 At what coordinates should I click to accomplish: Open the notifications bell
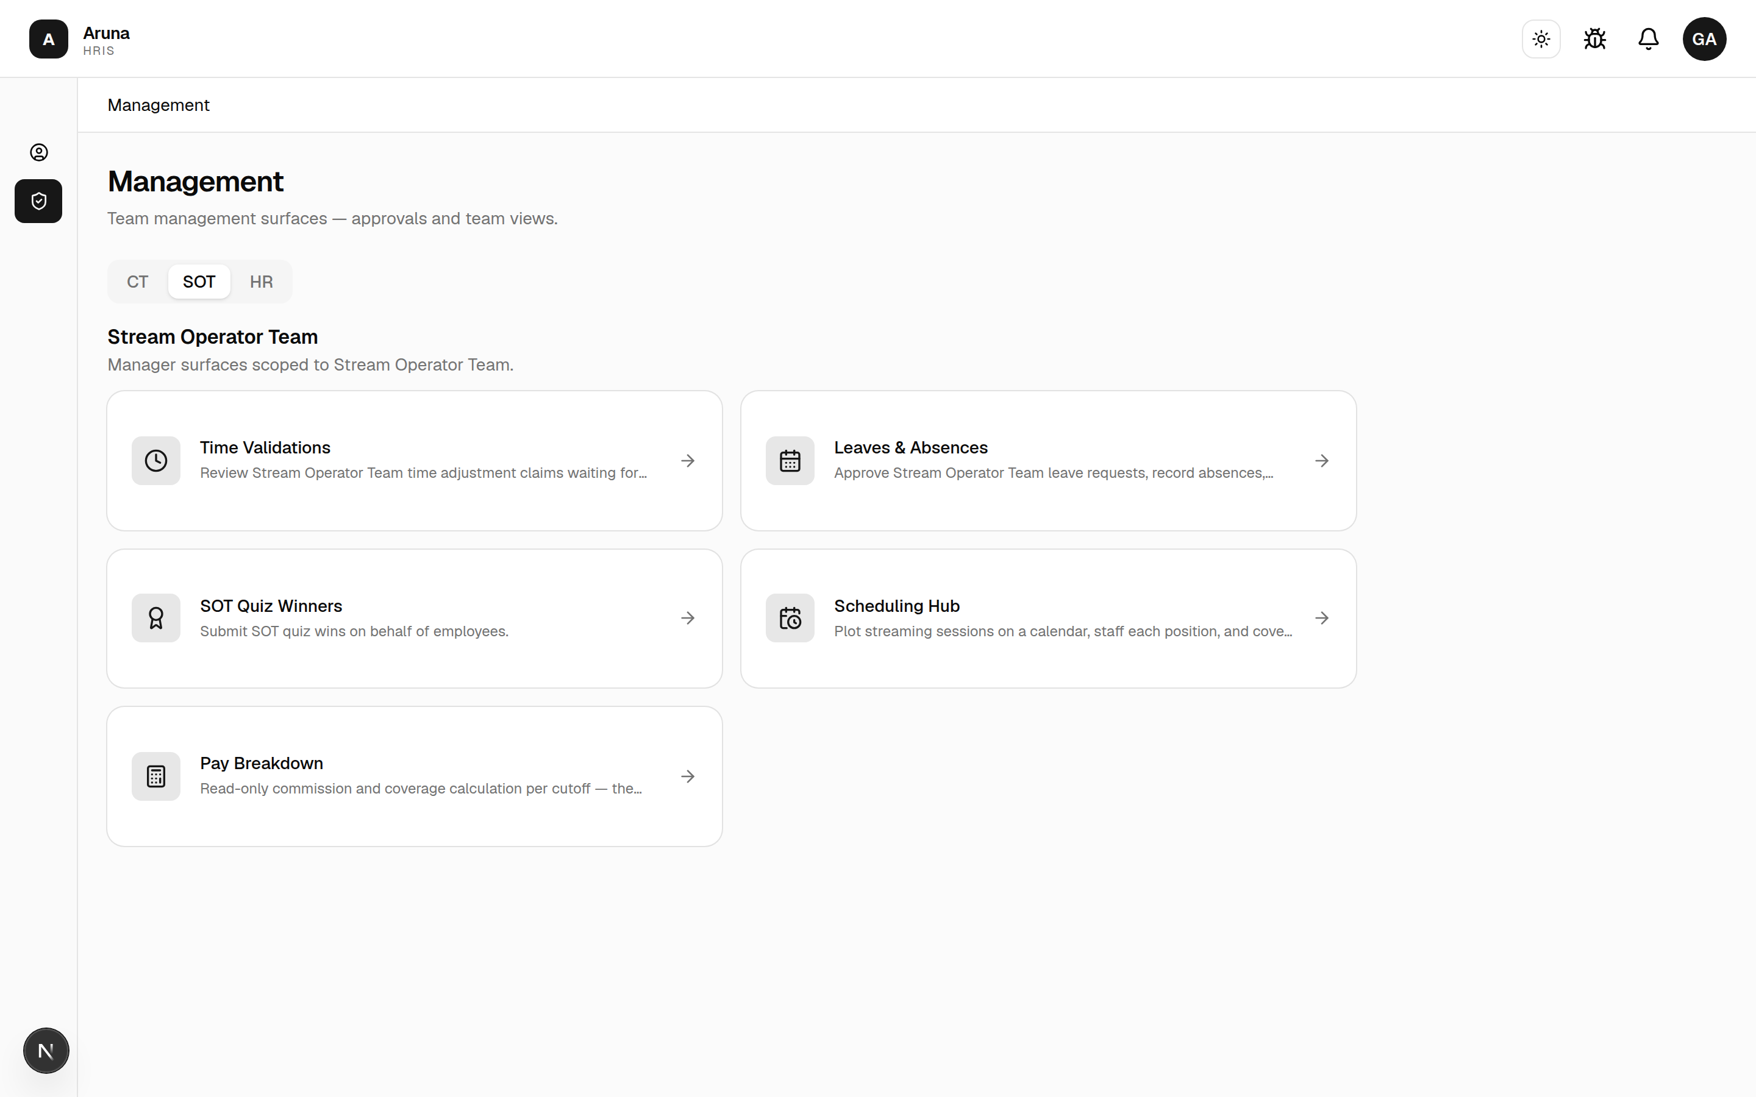[x=1649, y=39]
